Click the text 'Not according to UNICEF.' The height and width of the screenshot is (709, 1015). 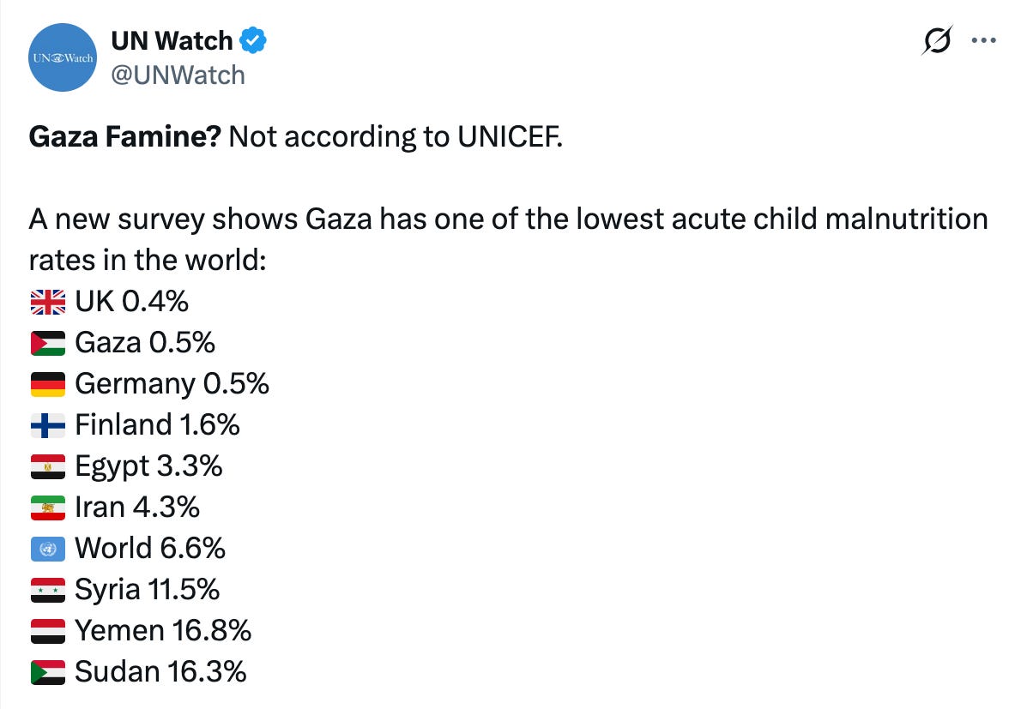[x=396, y=137]
